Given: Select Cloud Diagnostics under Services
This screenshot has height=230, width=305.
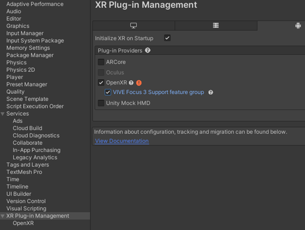Looking at the screenshot, I should pos(36,135).
